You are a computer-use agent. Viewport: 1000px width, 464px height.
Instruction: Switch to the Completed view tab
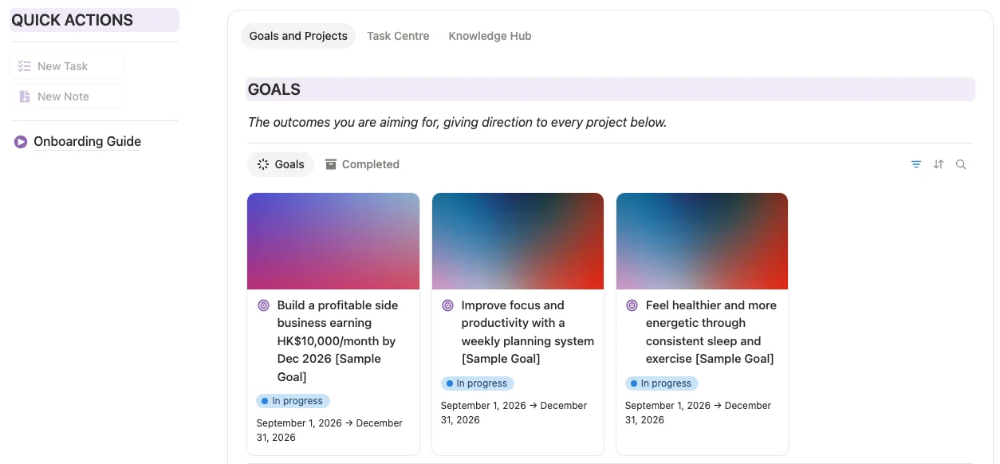pos(362,164)
